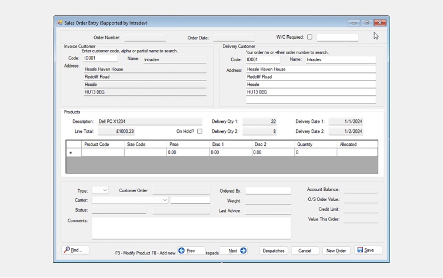Viewport: 443px width, 278px height.
Task: Go to previous record with Prev arrow
Action: coord(191,251)
